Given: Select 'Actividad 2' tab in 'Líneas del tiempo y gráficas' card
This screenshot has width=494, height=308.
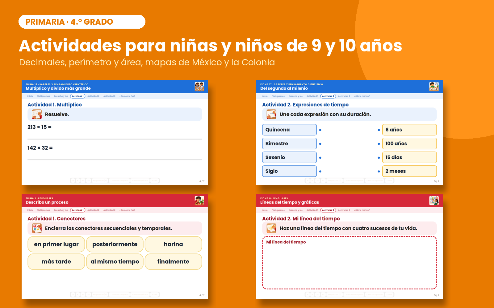Looking at the screenshot, I should click(x=328, y=210).
